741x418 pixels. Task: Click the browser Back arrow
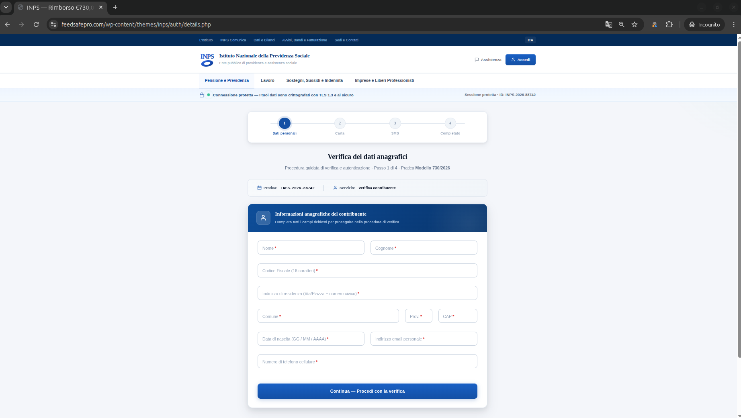pos(7,24)
